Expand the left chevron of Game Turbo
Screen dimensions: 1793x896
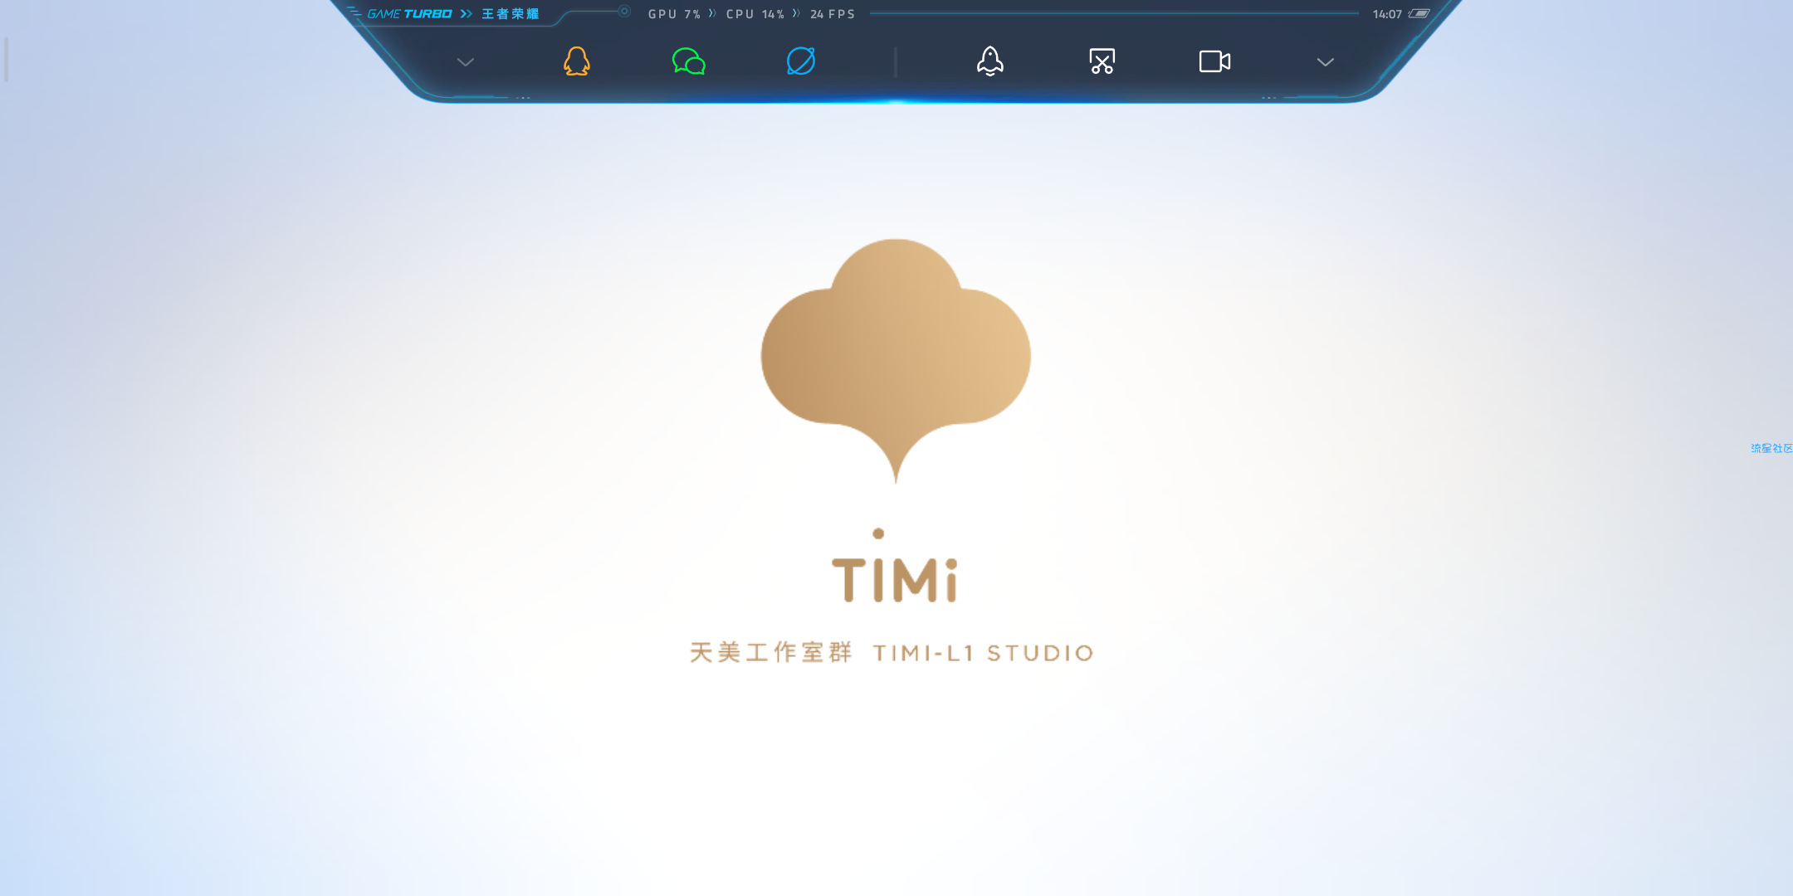[x=466, y=62]
